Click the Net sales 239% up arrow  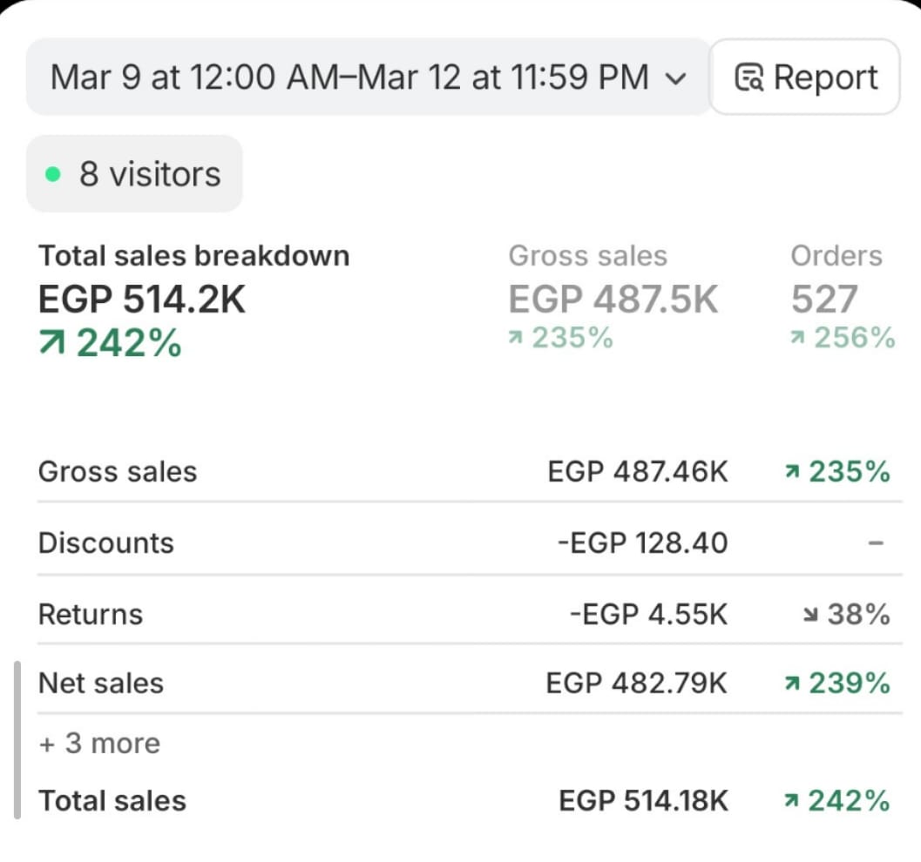click(792, 685)
